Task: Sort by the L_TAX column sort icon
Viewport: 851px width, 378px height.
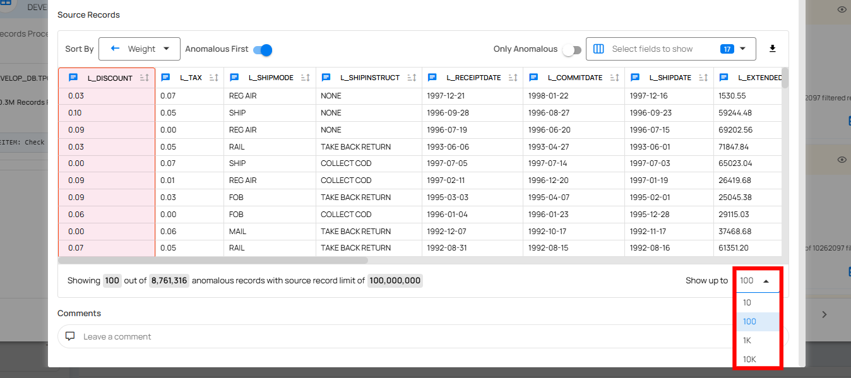Action: click(x=213, y=78)
